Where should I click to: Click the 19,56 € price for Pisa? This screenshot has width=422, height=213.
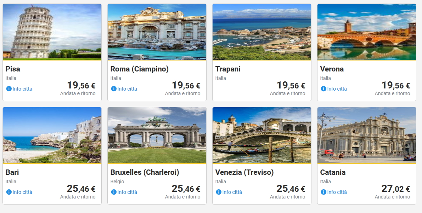81,86
